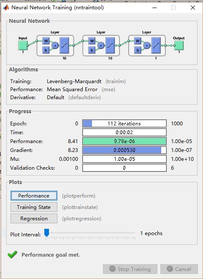The height and width of the screenshot is (279, 203).
Task: Select the b bias block in second layer
Action: (92, 50)
